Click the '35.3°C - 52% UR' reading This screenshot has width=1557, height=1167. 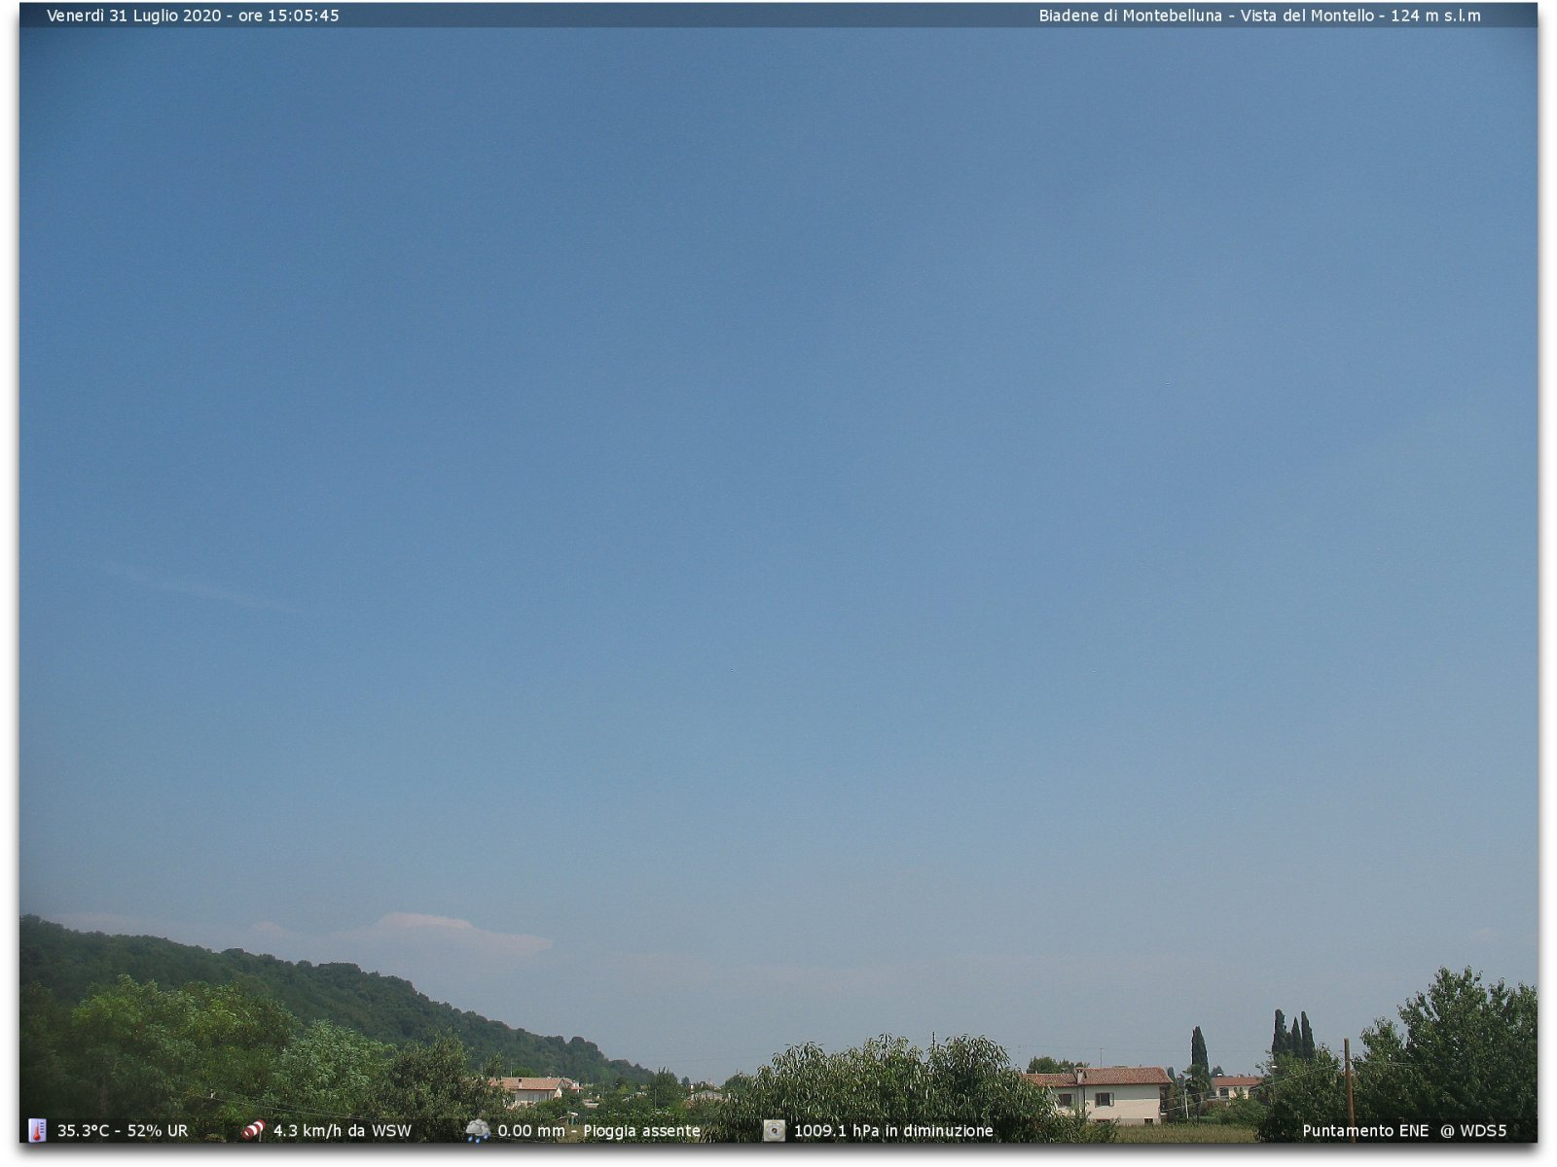click(123, 1131)
